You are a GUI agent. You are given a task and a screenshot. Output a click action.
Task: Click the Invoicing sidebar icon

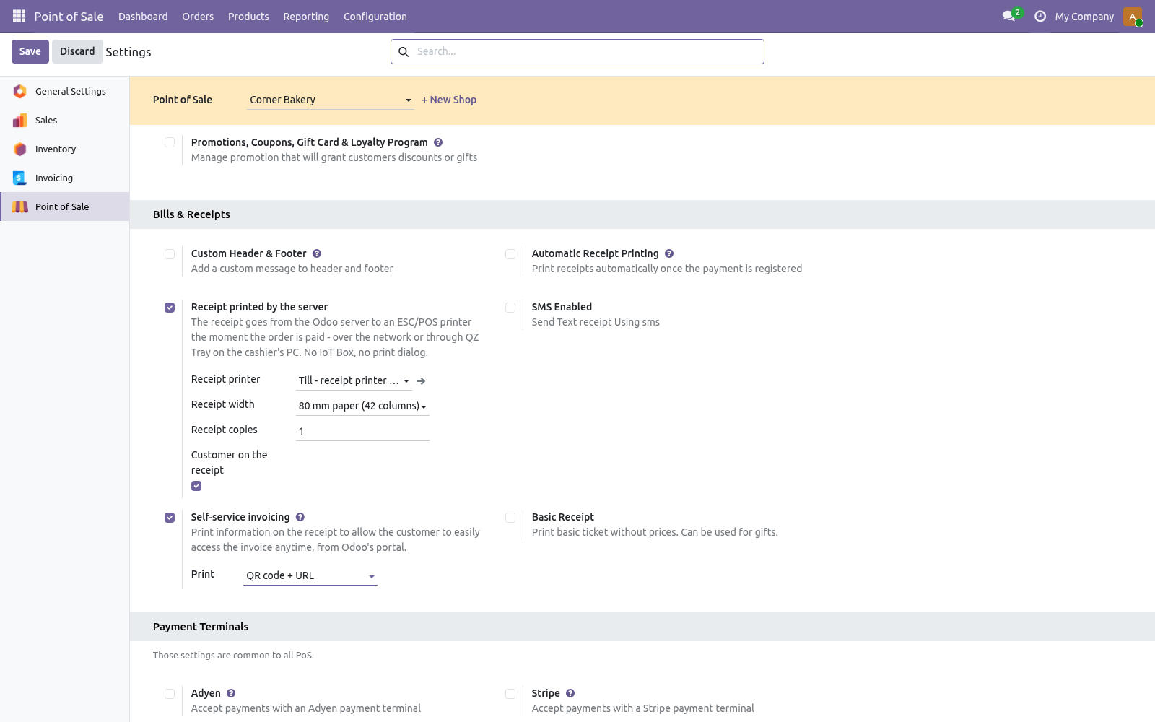pos(20,178)
